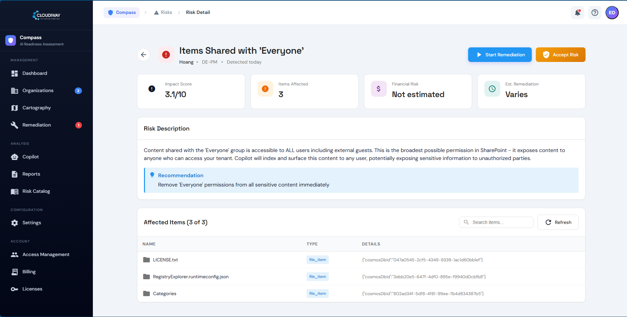Go to Access Management
This screenshot has width=627, height=317.
46,255
